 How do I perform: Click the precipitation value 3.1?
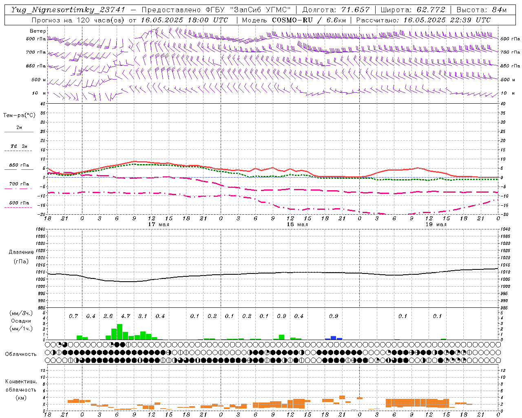[143, 316]
